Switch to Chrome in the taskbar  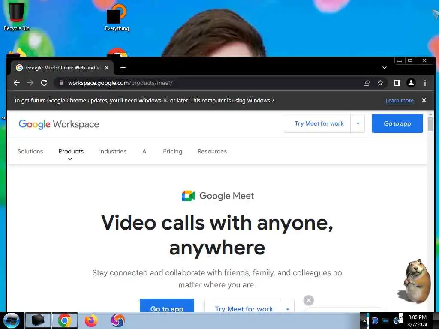64,320
